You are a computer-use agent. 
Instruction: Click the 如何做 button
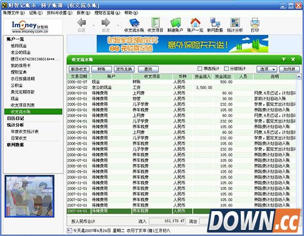289,69
